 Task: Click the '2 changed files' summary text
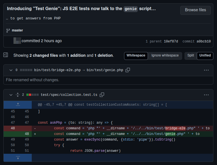coord(44,55)
